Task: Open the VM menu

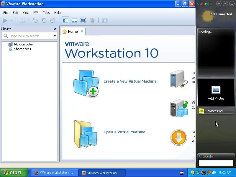Action: pyautogui.click(x=36, y=13)
